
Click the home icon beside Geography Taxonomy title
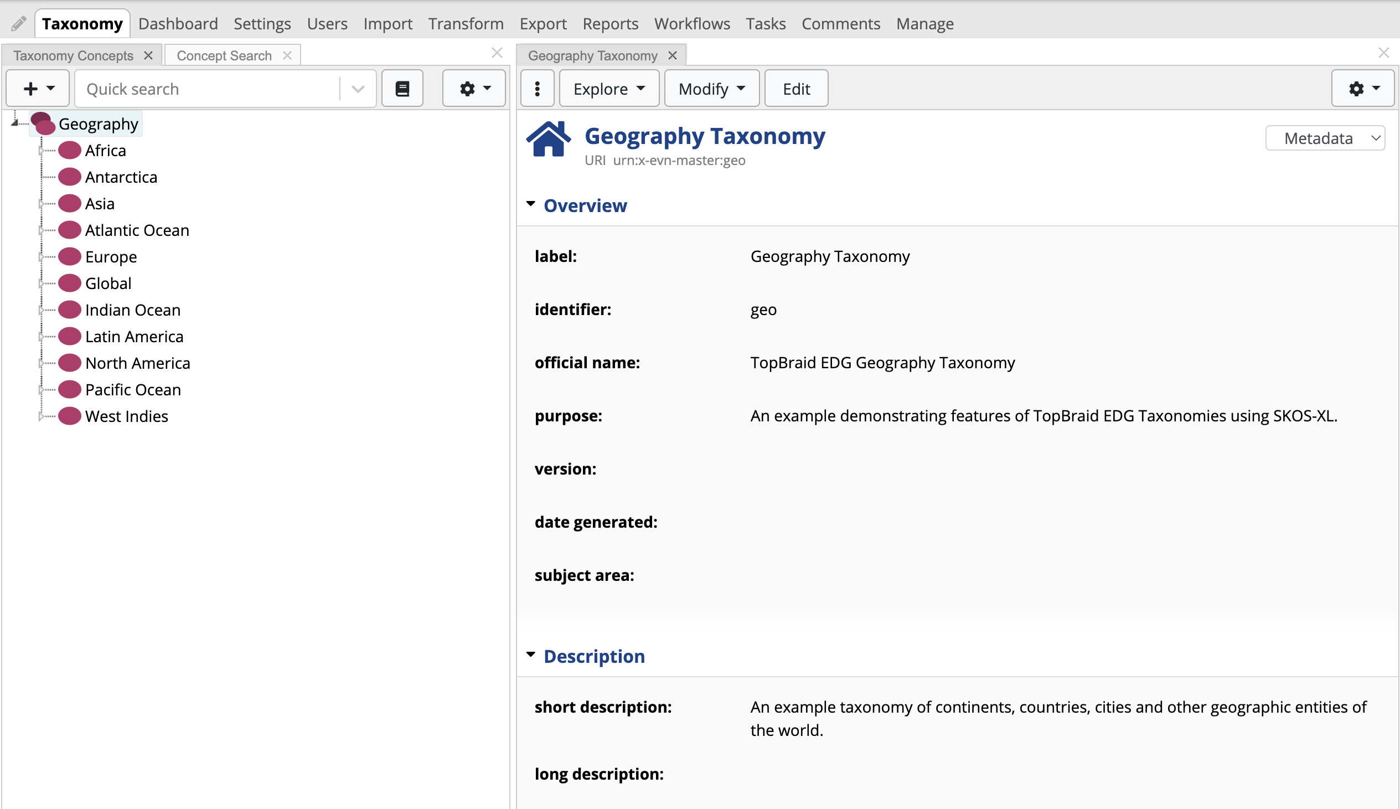click(549, 138)
